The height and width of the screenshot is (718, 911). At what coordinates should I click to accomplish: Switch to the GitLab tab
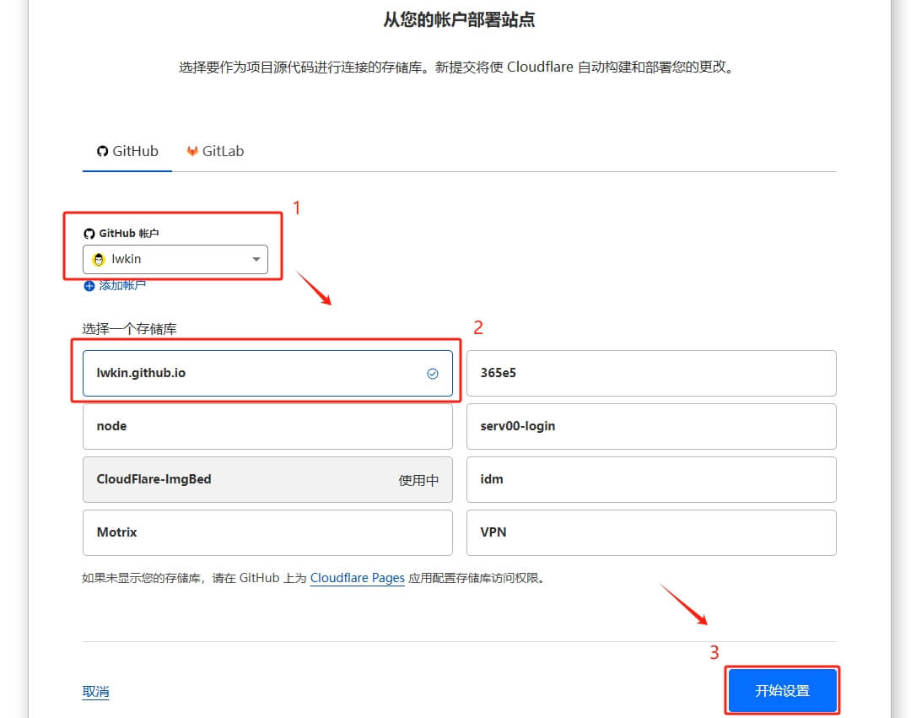tap(215, 152)
